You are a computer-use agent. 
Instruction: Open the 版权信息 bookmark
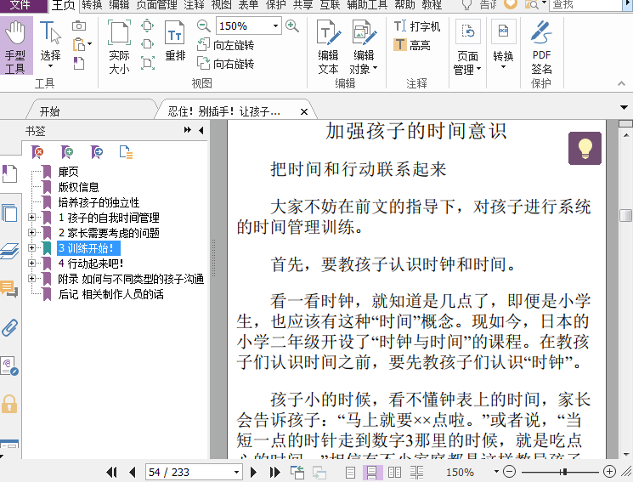click(x=78, y=187)
